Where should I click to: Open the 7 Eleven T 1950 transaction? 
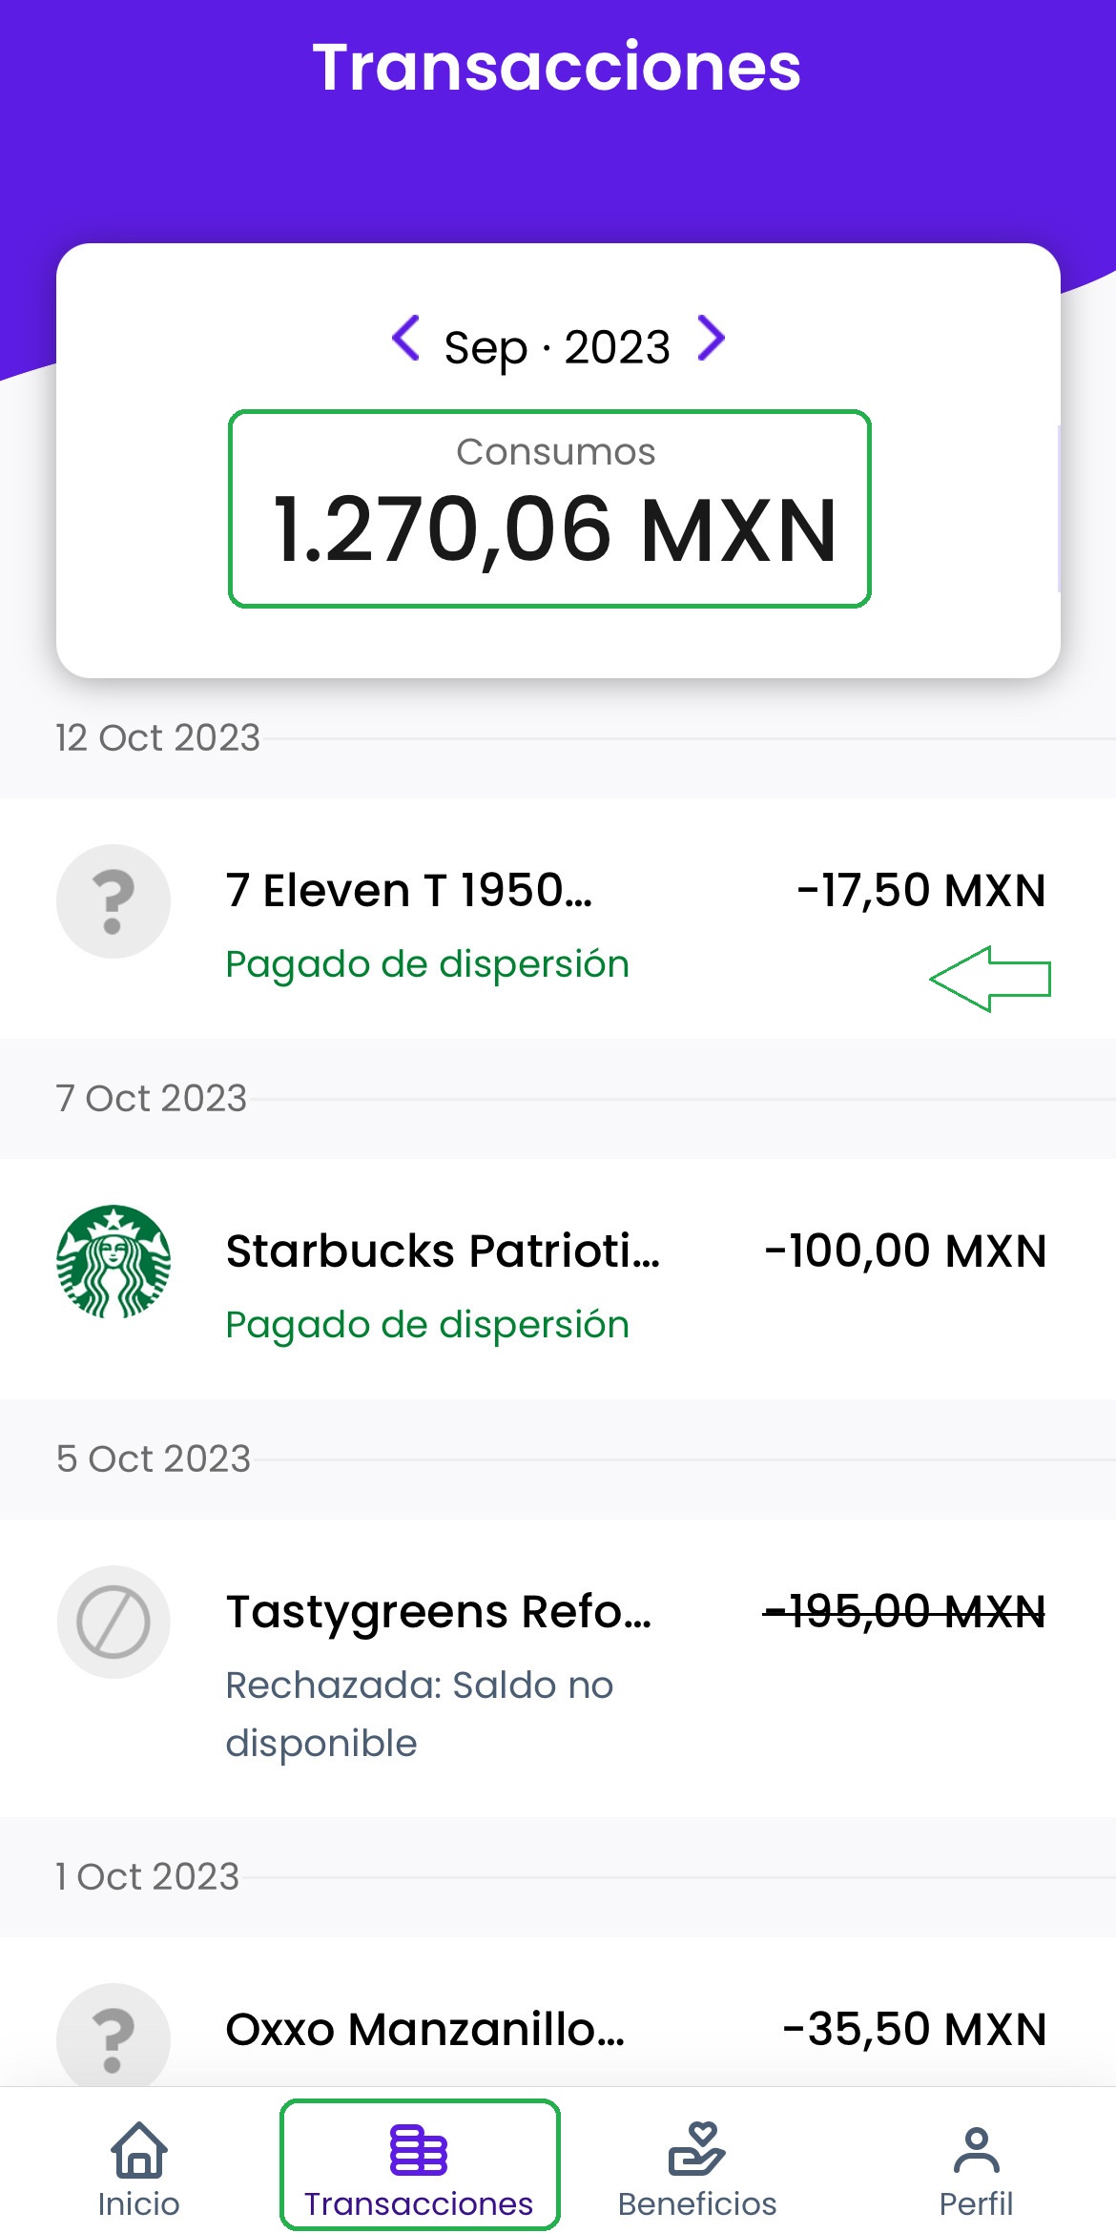coord(408,891)
